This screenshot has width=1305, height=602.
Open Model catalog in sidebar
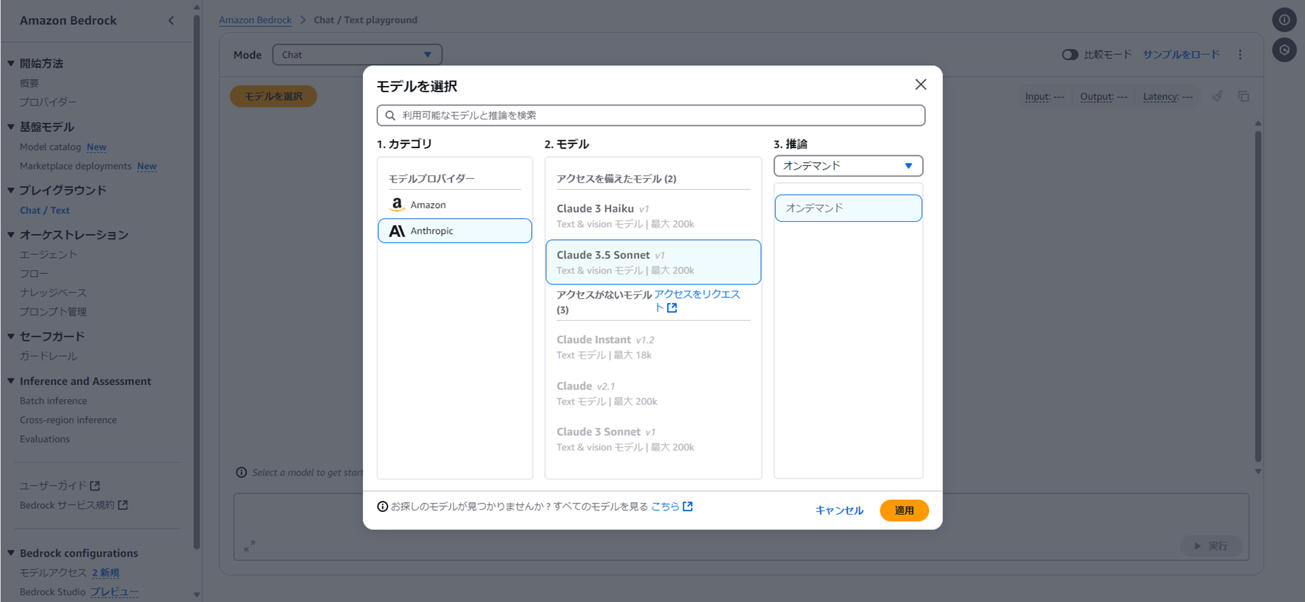[x=50, y=147]
